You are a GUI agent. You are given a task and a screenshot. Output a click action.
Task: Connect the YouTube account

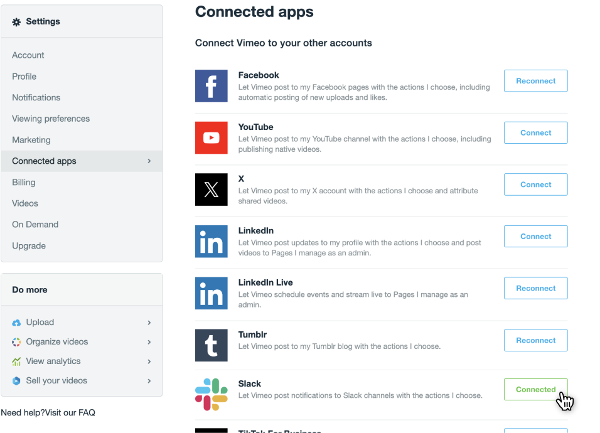tap(535, 133)
